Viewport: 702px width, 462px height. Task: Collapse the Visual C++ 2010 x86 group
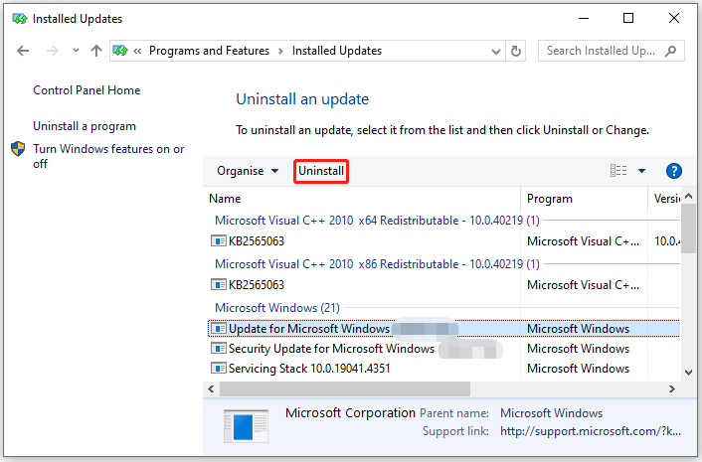point(377,264)
